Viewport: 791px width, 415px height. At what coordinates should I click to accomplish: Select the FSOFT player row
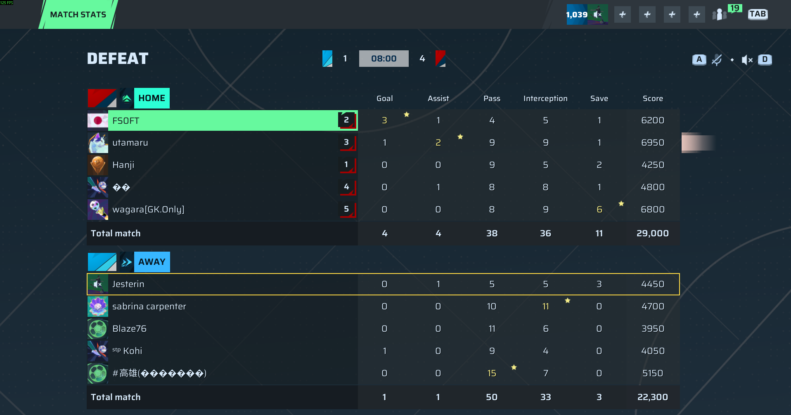click(383, 120)
